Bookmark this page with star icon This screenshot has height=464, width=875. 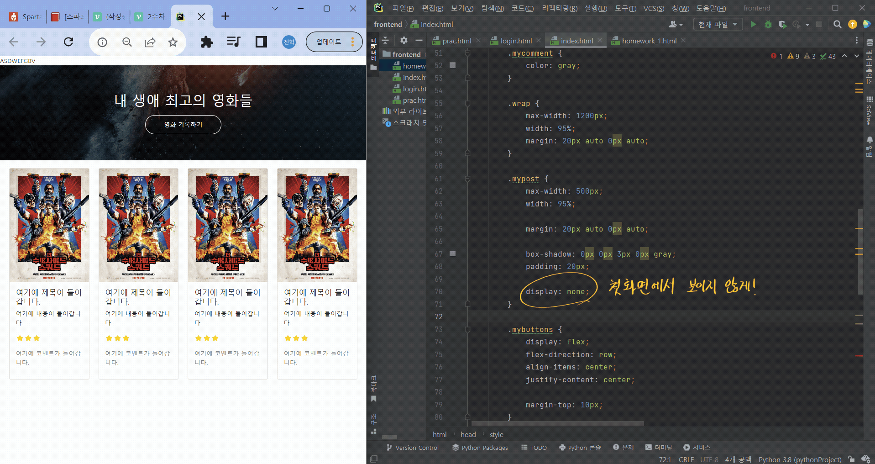tap(173, 42)
